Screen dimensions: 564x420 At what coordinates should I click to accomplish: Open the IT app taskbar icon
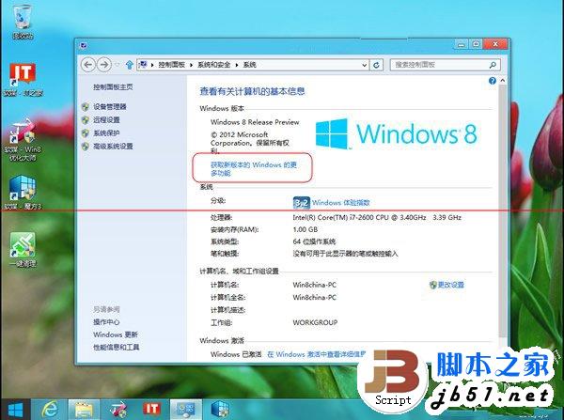[151, 410]
